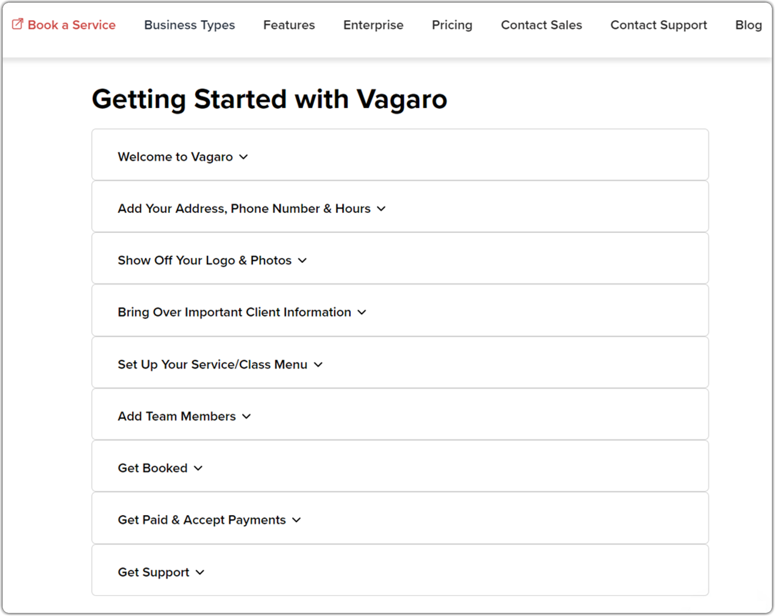Viewport: 775px width, 616px height.
Task: Visit the Blog link
Action: (748, 25)
